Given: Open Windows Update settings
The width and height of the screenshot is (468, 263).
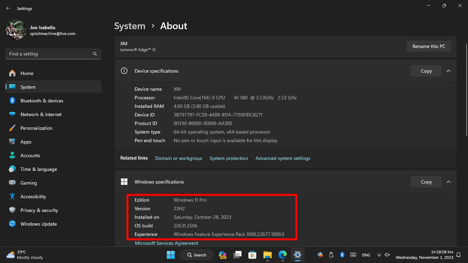Looking at the screenshot, I should click(x=53, y=224).
